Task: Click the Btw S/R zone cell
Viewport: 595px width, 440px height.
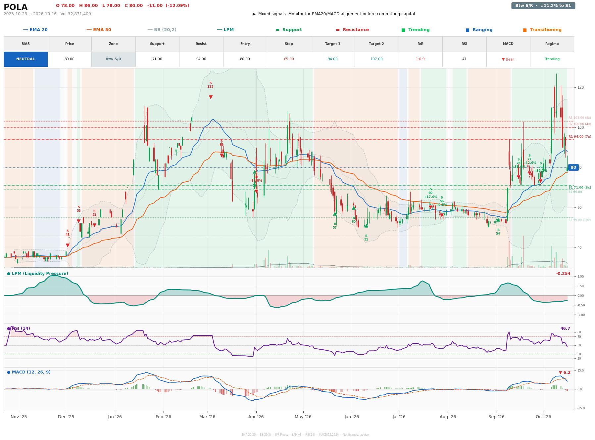Action: [113, 59]
